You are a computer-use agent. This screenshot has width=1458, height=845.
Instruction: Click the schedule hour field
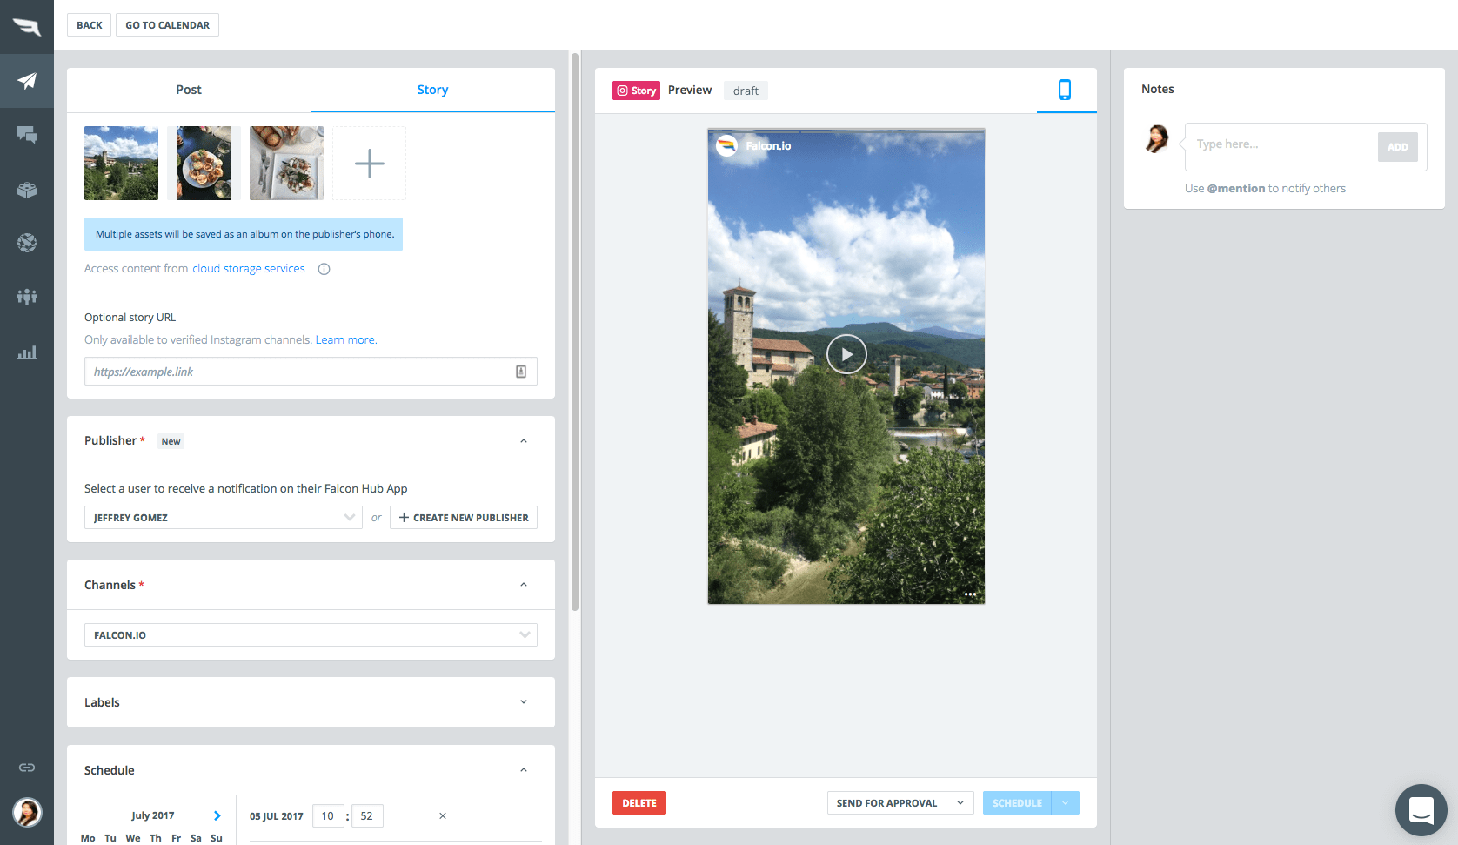[x=328, y=815]
